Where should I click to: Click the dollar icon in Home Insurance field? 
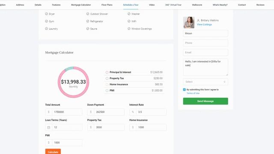tap(133, 127)
